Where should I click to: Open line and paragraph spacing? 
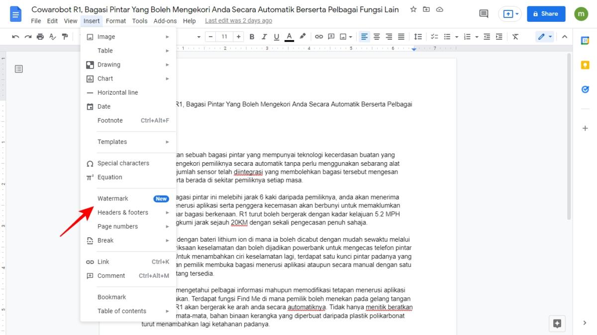(x=418, y=37)
